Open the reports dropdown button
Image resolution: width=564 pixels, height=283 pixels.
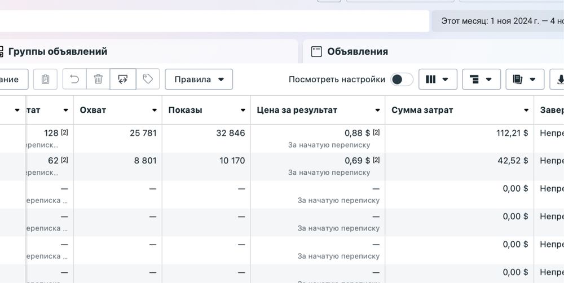525,79
